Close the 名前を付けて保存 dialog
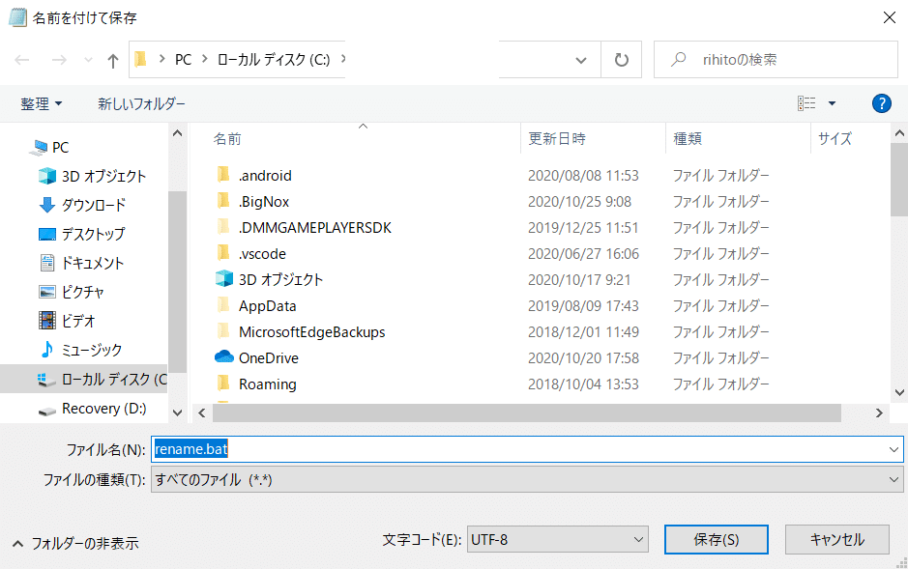The height and width of the screenshot is (569, 908). [x=890, y=17]
